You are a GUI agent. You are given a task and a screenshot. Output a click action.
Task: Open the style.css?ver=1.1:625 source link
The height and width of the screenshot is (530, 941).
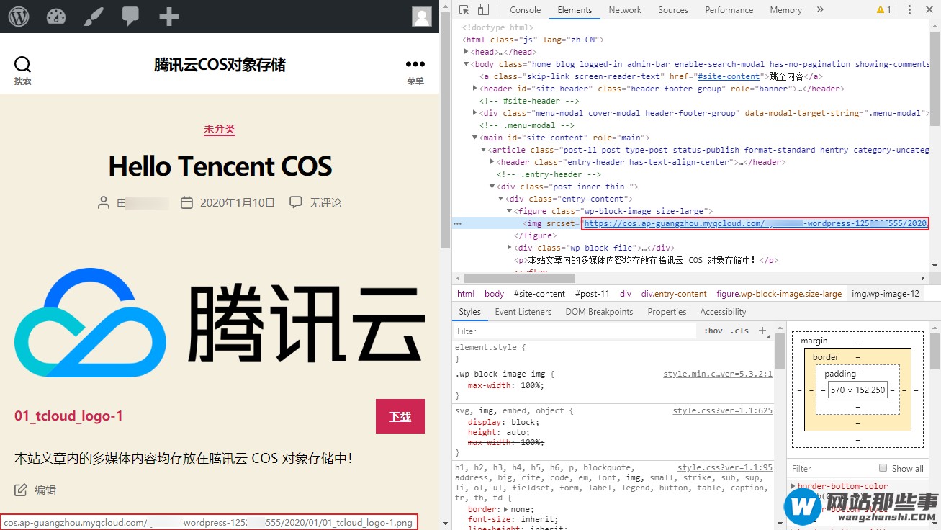(723, 410)
